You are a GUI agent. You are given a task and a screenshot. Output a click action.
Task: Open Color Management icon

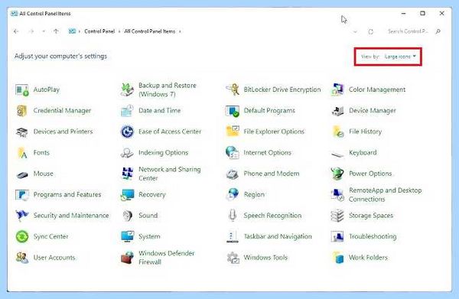(337, 89)
